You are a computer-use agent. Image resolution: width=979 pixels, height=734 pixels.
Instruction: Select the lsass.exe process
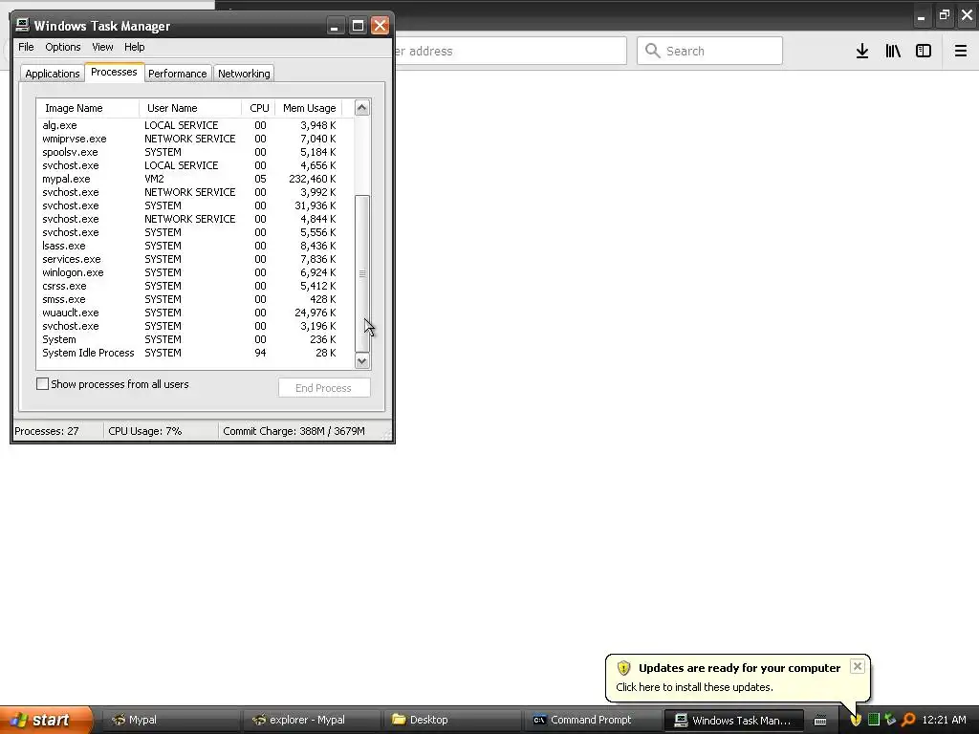pos(189,246)
